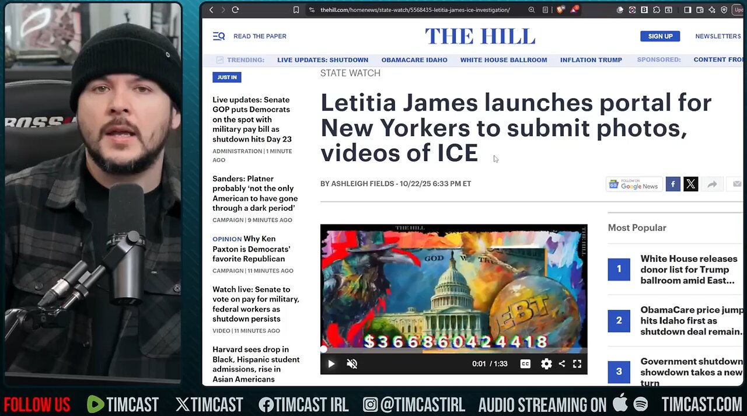Toggle the browser sidebar panel icon

(x=687, y=10)
